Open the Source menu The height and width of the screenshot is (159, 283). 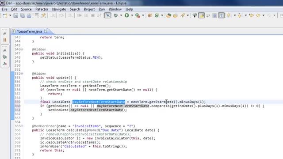(26, 9)
